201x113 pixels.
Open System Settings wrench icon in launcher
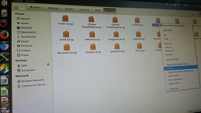4,57
